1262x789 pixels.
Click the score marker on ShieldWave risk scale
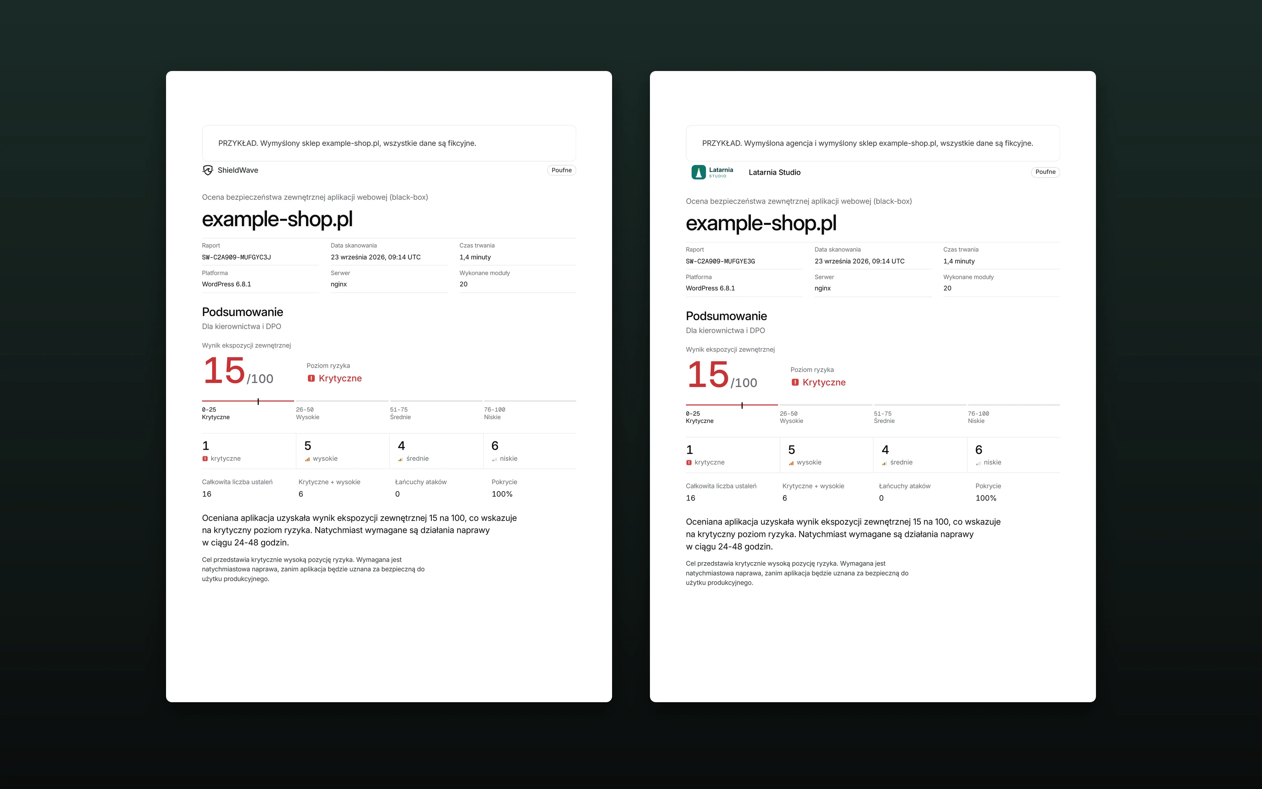(258, 401)
